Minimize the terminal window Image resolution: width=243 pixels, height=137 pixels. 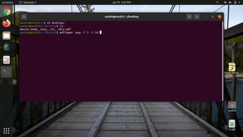[x=205, y=17]
